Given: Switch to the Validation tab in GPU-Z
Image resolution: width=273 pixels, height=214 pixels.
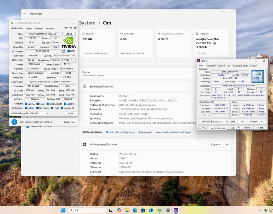Looking at the screenshot, I should pyautogui.click(x=49, y=28).
